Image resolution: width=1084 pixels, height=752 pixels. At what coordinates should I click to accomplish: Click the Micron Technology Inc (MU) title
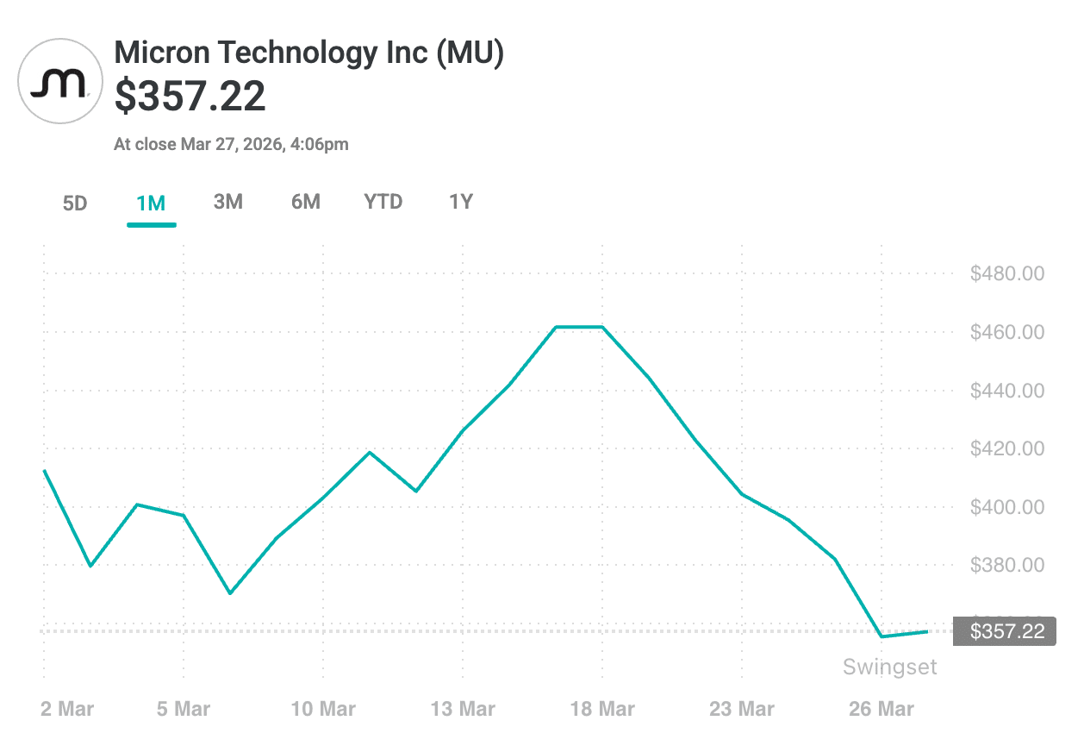[x=308, y=53]
